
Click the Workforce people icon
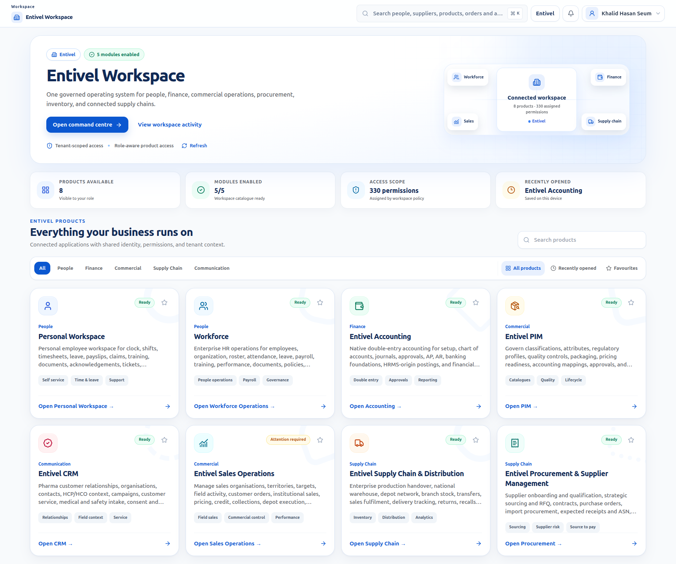[x=203, y=306]
